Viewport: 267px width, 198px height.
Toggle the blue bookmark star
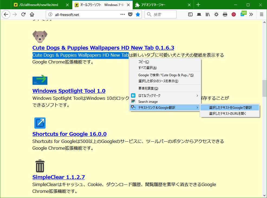138,14
